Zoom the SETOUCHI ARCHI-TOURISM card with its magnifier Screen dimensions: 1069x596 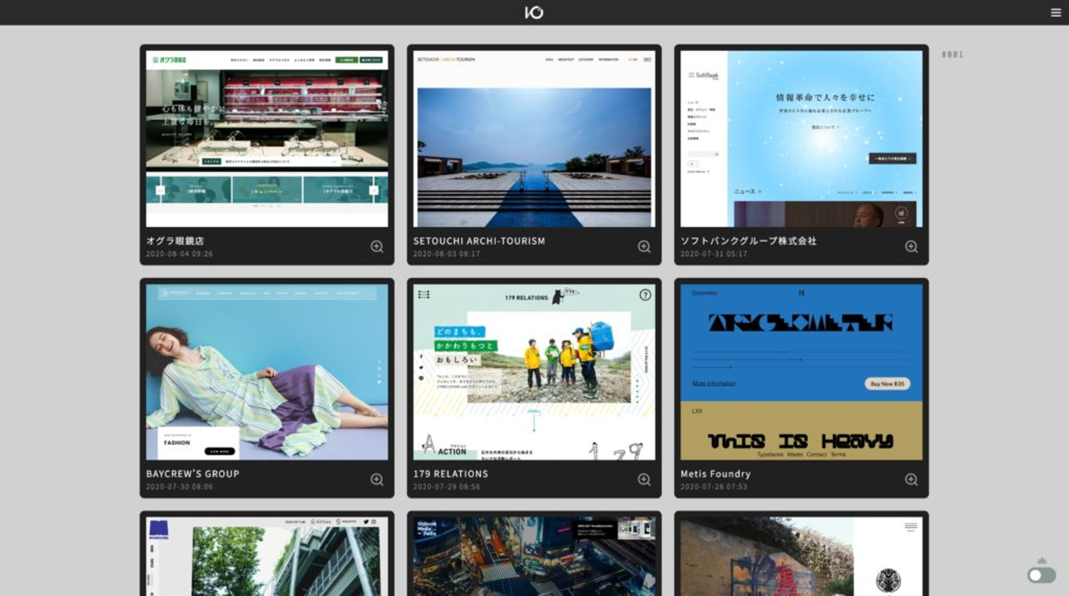pos(644,247)
